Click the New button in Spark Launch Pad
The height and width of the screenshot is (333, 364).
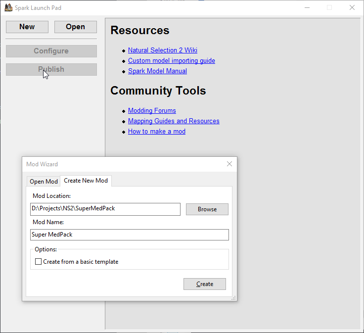point(27,27)
